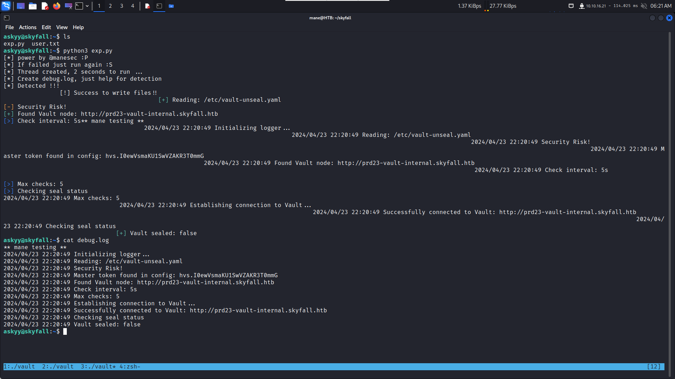Screen dimensions: 675x379
Task: Click the terminal window title icon
Action: click(x=7, y=18)
